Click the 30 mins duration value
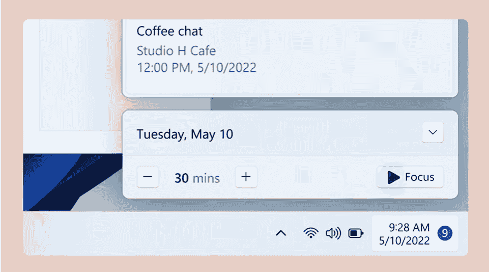The image size is (489, 272). 197,178
